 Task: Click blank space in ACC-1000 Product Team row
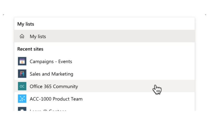coord(139,99)
